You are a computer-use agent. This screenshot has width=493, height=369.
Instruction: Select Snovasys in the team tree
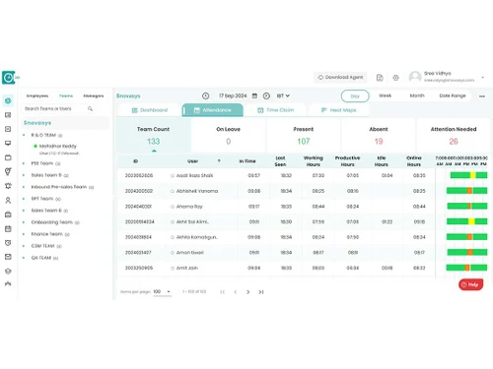[x=37, y=123]
